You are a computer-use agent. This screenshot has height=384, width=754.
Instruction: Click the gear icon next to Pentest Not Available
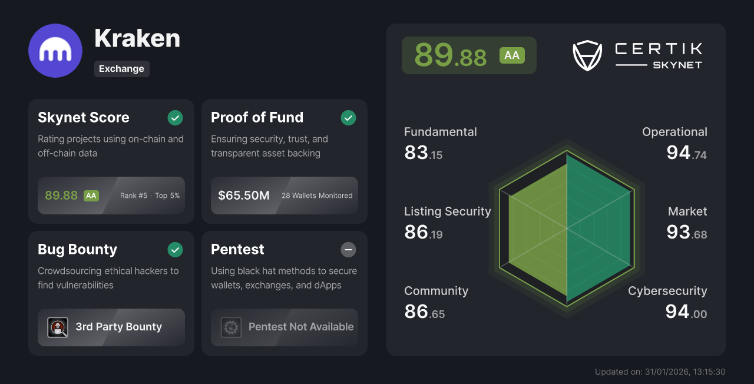click(231, 327)
